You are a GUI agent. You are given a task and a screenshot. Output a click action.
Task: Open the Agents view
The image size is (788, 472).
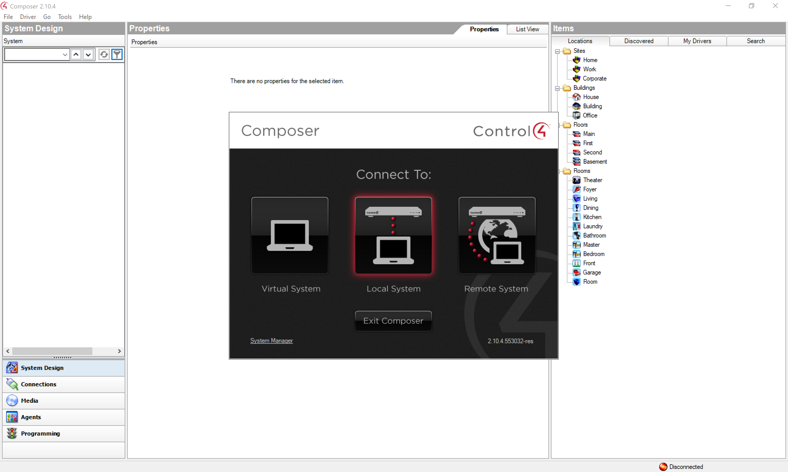[64, 417]
